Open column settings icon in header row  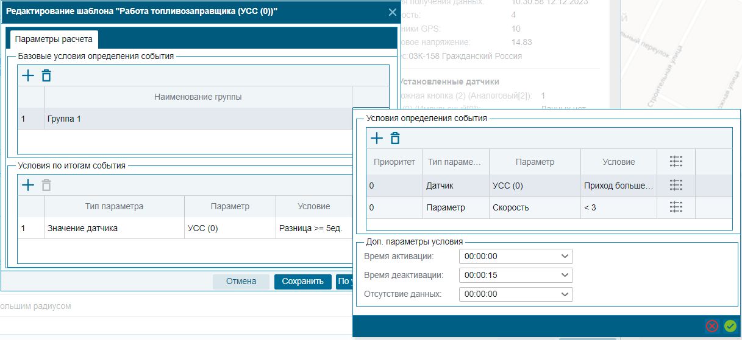coord(676,162)
